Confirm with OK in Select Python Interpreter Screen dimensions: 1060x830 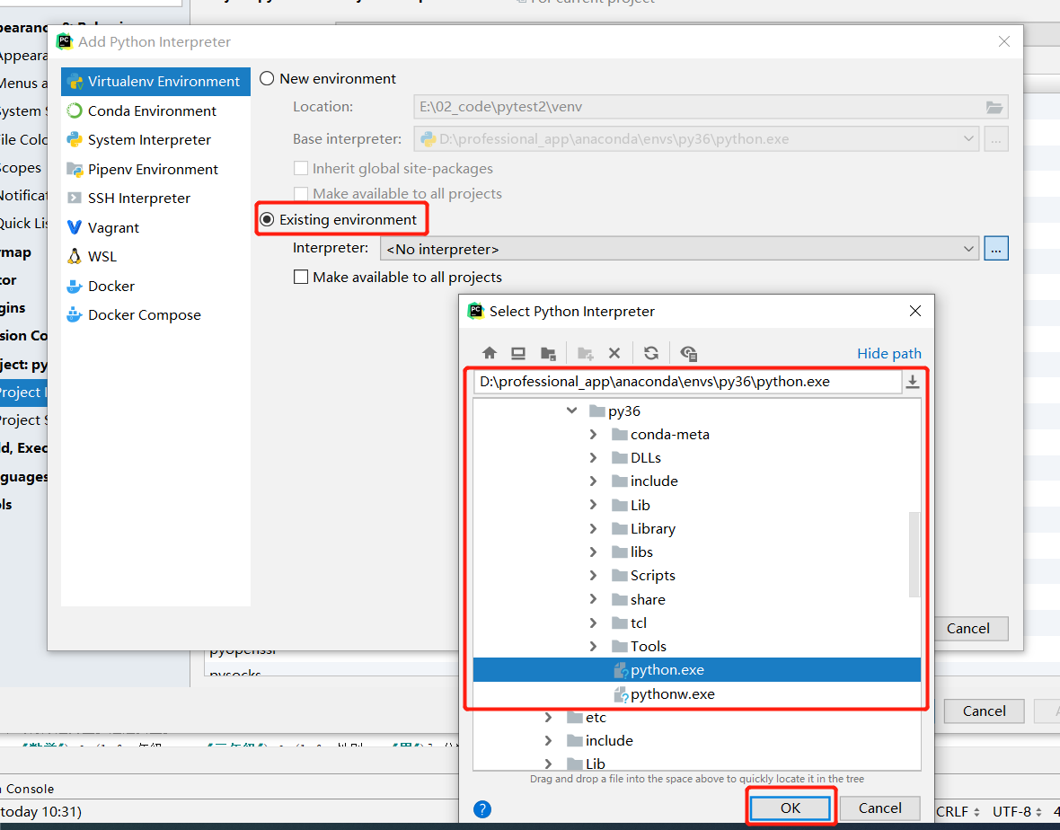click(x=791, y=808)
